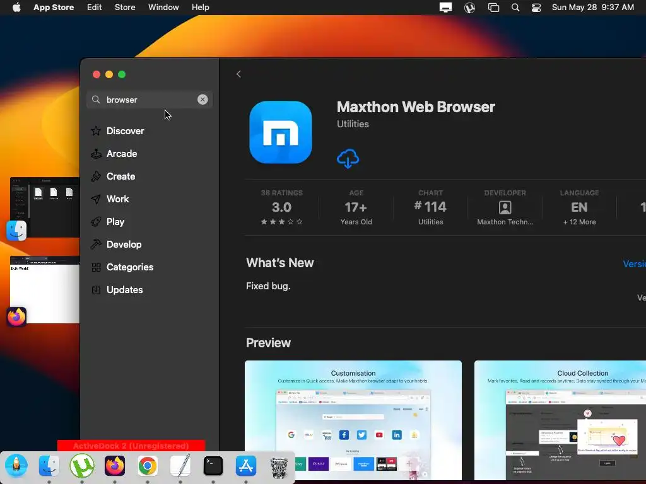This screenshot has height=484, width=646.
Task: Open the Window menu
Action: (163, 7)
